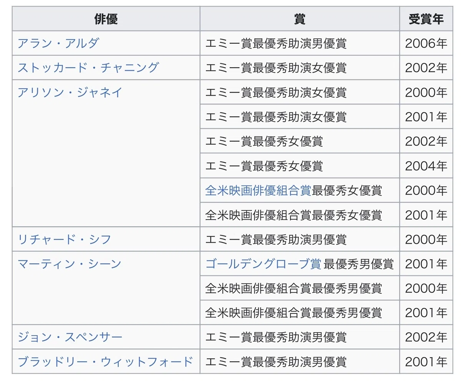
Task: Click ジョン・スペンサー's エミー賞最優秀助演男優賞 cell
Action: pyautogui.click(x=300, y=337)
